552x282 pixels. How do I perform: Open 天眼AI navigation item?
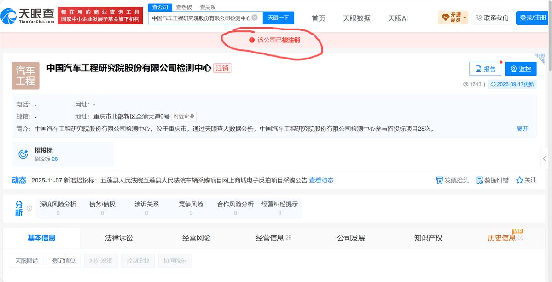(398, 18)
